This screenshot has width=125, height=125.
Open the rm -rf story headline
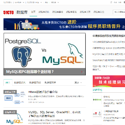click(109, 68)
